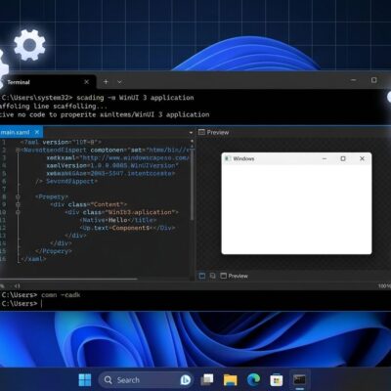This screenshot has width=391, height=391.
Task: Click the Preview panel header label
Action: click(x=214, y=132)
